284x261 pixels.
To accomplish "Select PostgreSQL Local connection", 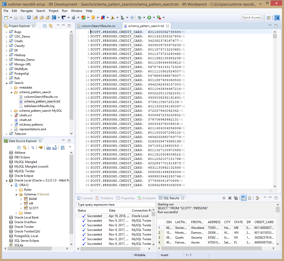I will click(x=26, y=236).
